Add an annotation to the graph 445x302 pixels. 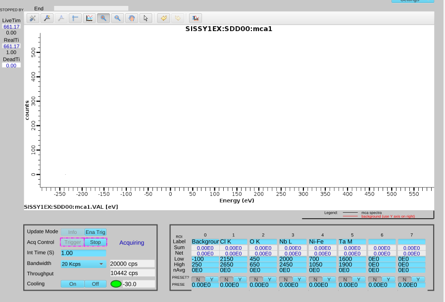[47, 18]
